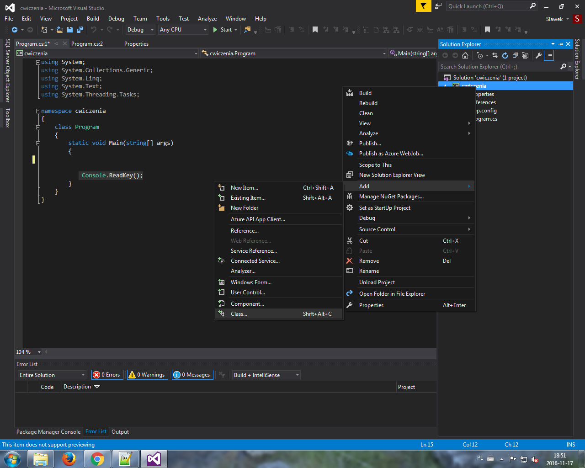Click the Undo toolbar icon

point(94,30)
